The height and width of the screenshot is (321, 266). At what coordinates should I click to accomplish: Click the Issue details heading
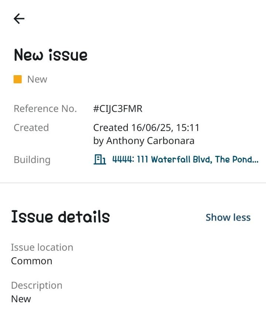pyautogui.click(x=61, y=217)
